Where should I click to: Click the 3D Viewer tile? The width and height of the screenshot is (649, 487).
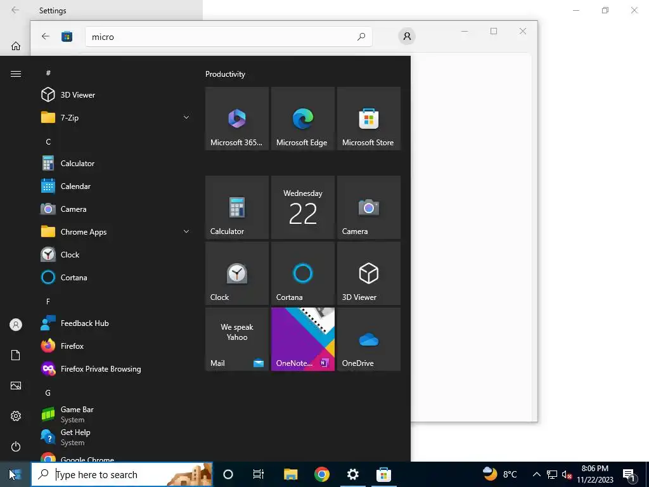coord(369,273)
